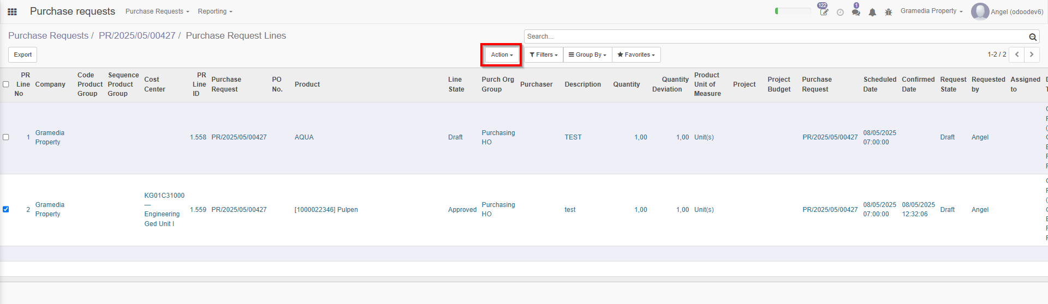
Task: Click confirmed date 08/05/2025 12:32:06
Action: 918,209
